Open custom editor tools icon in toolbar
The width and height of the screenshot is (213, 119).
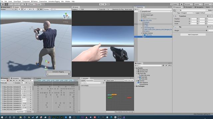click(x=24, y=4)
